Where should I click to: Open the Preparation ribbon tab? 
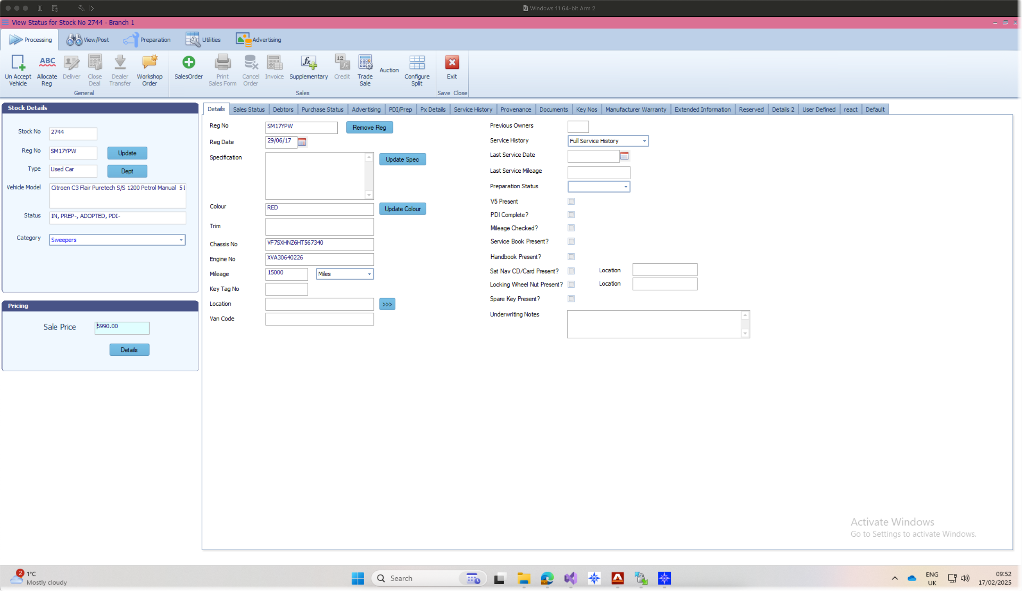click(147, 40)
